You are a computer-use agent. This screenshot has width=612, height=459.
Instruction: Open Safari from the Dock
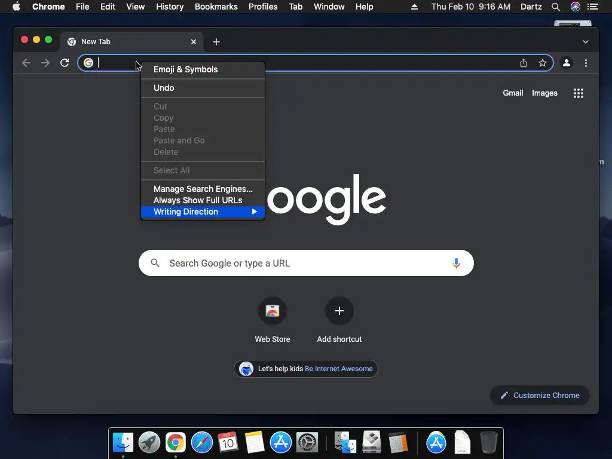coord(202,443)
